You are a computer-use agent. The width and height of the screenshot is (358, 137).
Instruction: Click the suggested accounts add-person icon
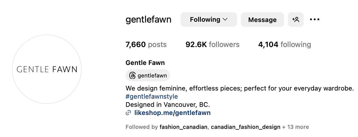coord(296,20)
